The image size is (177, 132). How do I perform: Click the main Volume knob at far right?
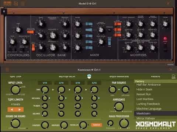165,24
